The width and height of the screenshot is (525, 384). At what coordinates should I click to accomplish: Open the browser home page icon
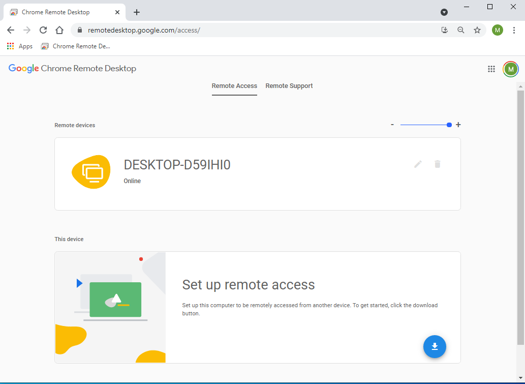(59, 30)
